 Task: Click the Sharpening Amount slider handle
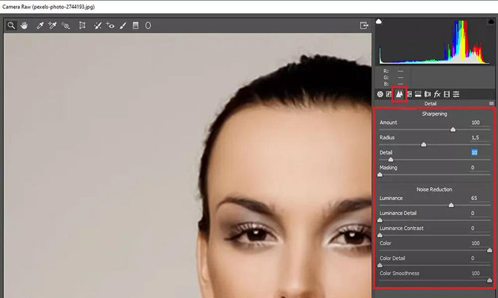pyautogui.click(x=453, y=130)
